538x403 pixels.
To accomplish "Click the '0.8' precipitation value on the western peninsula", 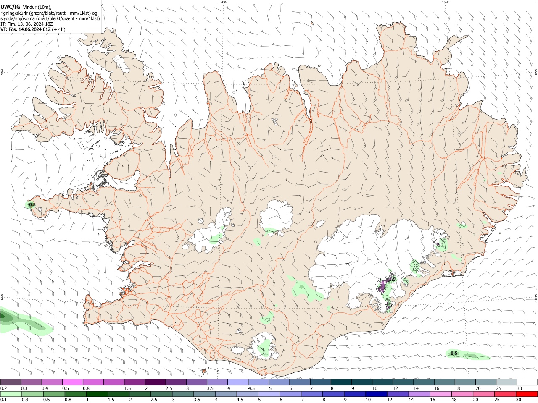I will click(32, 205).
